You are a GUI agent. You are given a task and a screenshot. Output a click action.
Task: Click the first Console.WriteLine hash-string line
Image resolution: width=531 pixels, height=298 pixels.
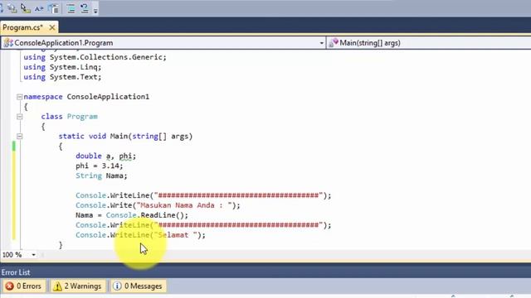[203, 195]
